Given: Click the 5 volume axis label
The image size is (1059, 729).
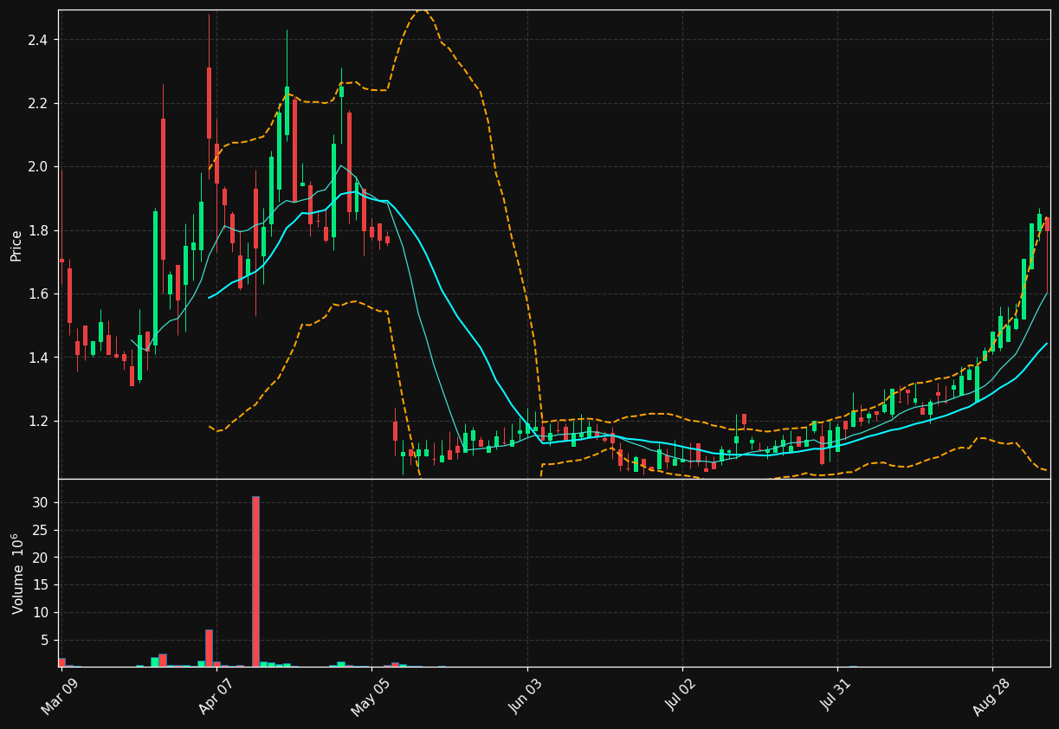Looking at the screenshot, I should (x=45, y=641).
